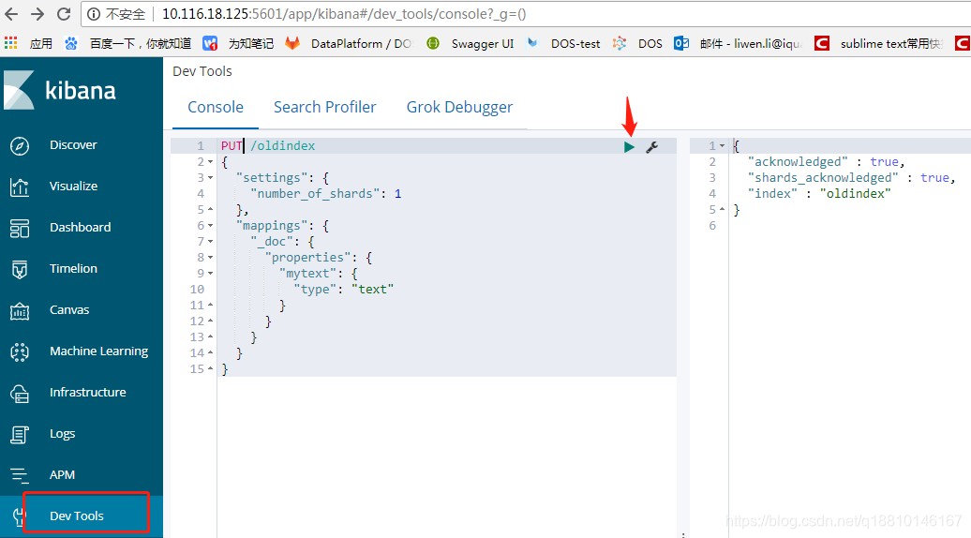Click the Outlook mail bookmark icon
The width and height of the screenshot is (971, 538).
pos(681,43)
